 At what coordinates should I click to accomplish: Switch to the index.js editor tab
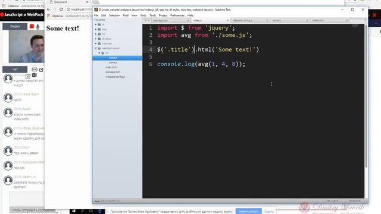(x=210, y=20)
